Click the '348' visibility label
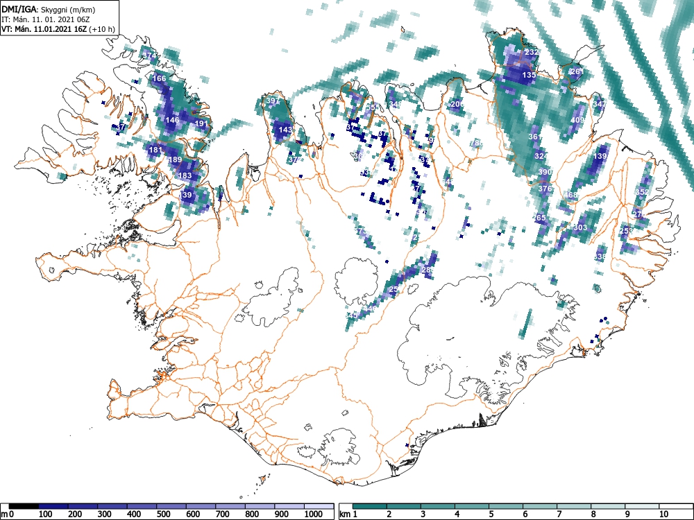This screenshot has width=694, height=520. coord(396,104)
